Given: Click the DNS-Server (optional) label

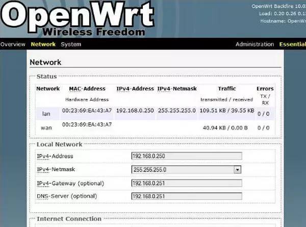Looking at the screenshot, I should coord(67,196).
